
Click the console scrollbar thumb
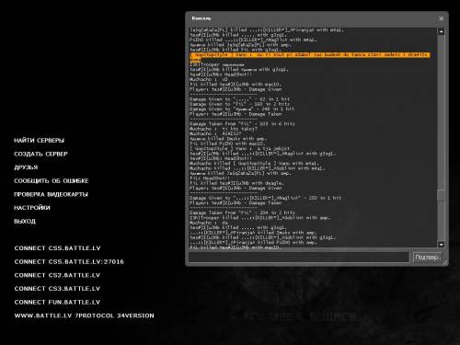coord(441,194)
